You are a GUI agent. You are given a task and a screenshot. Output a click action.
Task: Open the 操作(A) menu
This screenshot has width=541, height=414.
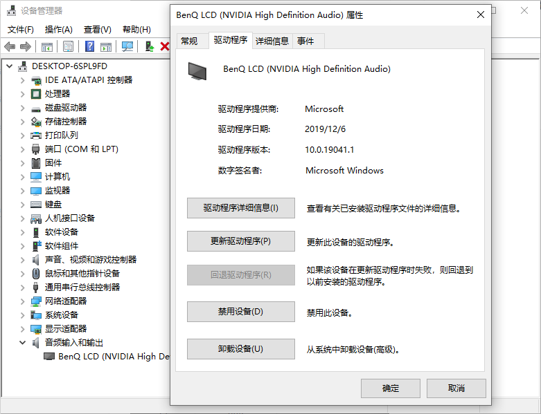59,30
